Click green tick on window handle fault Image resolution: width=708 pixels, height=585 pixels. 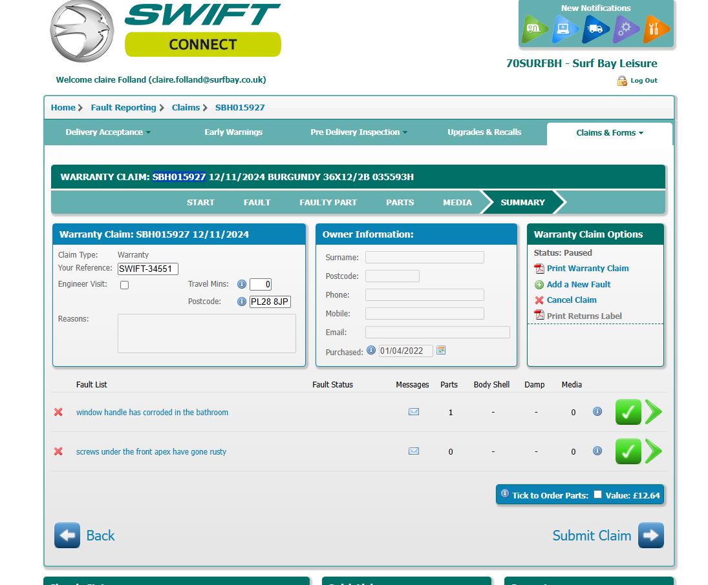coord(628,412)
